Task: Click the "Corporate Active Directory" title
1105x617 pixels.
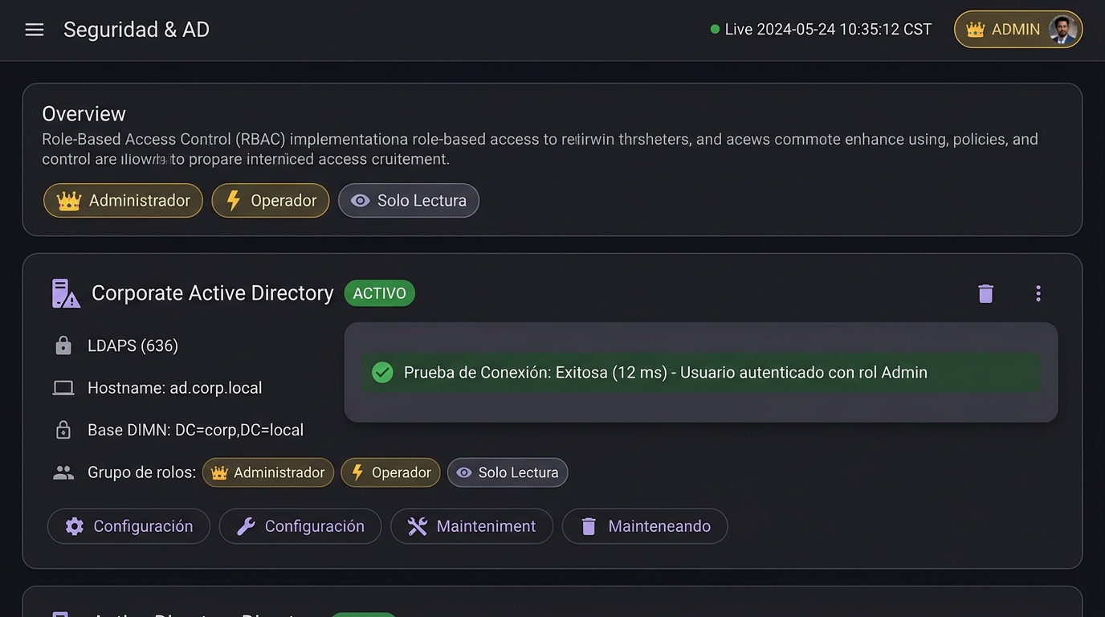Action: point(213,293)
